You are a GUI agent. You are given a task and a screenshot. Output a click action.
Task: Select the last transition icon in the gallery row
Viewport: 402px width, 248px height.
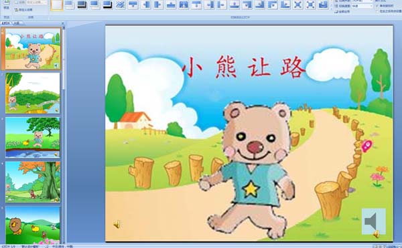pos(324,5)
